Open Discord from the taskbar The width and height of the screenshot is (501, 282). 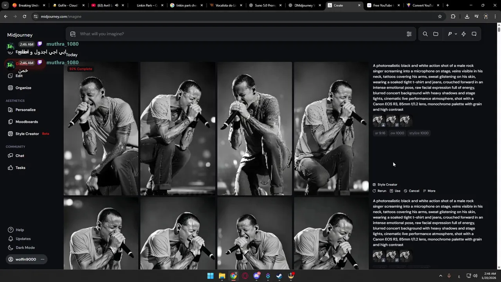pos(256,276)
